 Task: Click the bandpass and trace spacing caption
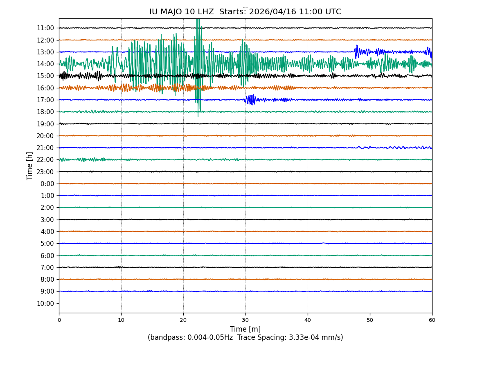click(245, 338)
